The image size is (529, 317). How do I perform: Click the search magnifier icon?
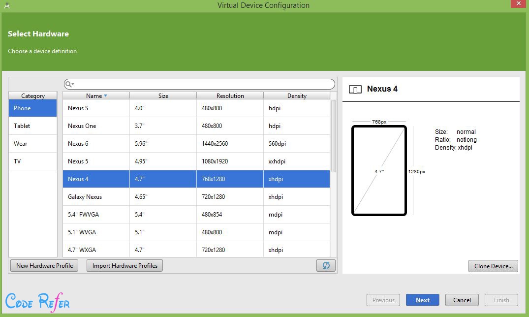tap(69, 84)
